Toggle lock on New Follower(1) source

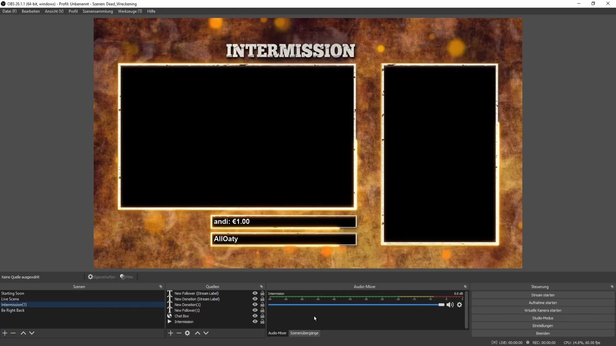pyautogui.click(x=262, y=310)
